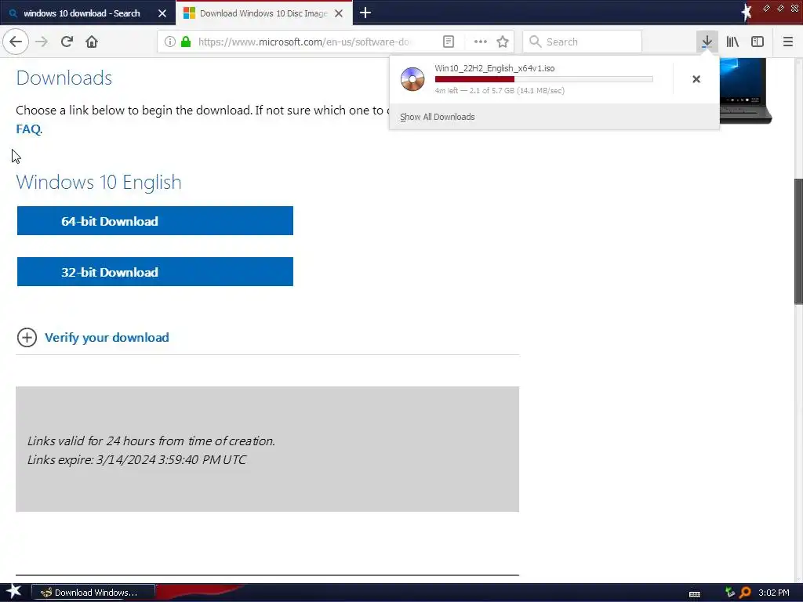The image size is (803, 602).
Task: Close the windows 10 download search tab
Action: point(162,13)
